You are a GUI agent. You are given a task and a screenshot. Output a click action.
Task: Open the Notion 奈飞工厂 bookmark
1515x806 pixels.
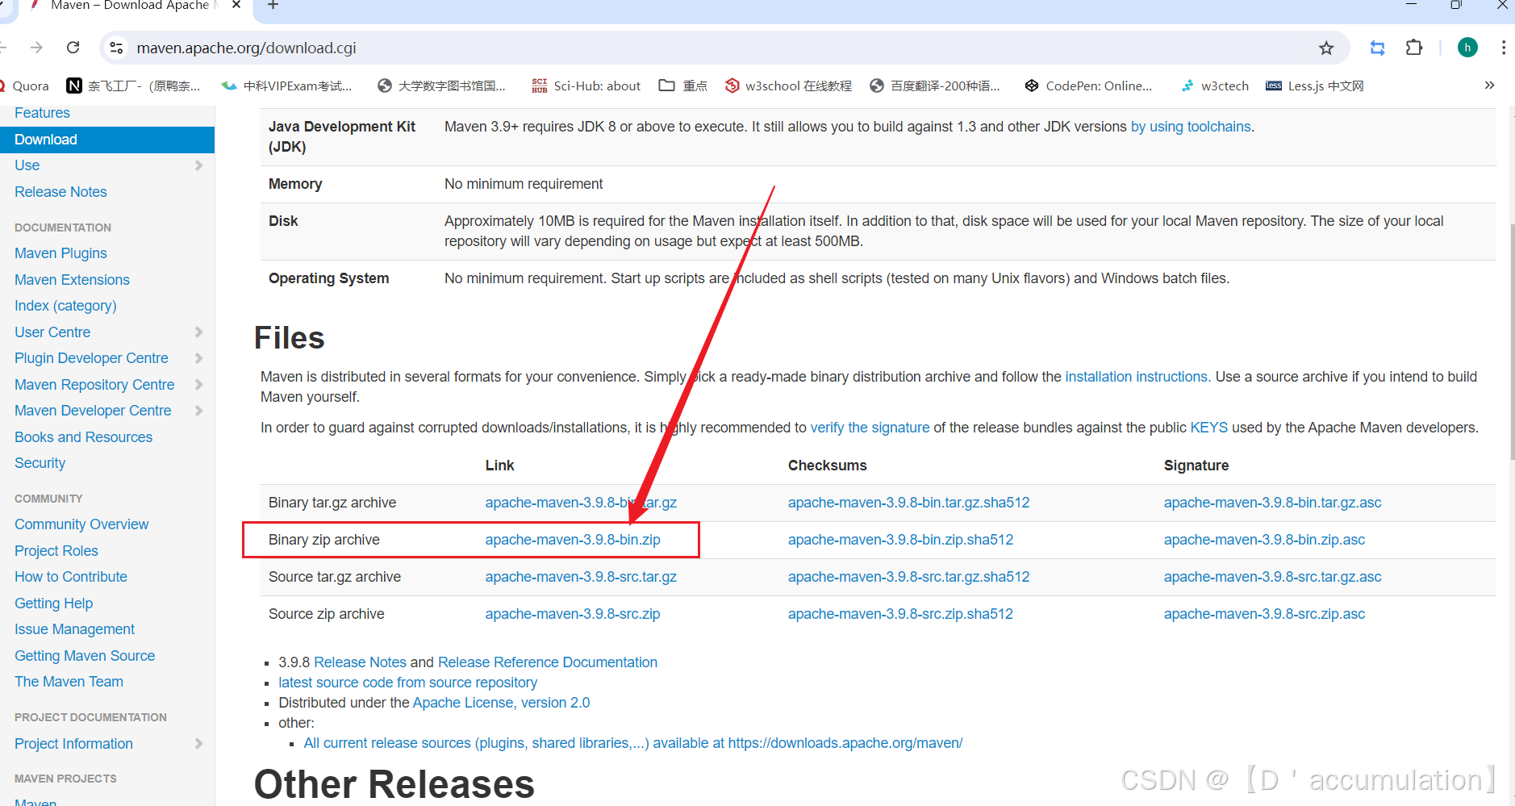(x=134, y=86)
